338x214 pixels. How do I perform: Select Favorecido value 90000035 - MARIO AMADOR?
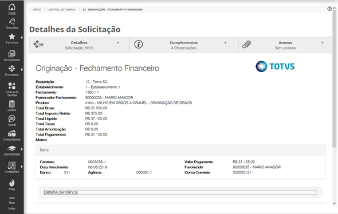point(257,167)
